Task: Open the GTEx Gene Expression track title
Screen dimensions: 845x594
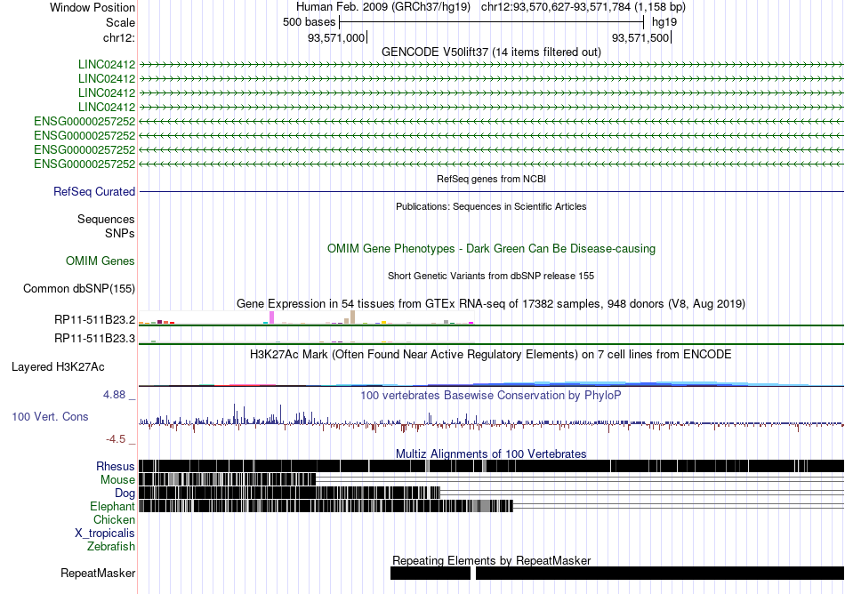Action: click(x=491, y=304)
